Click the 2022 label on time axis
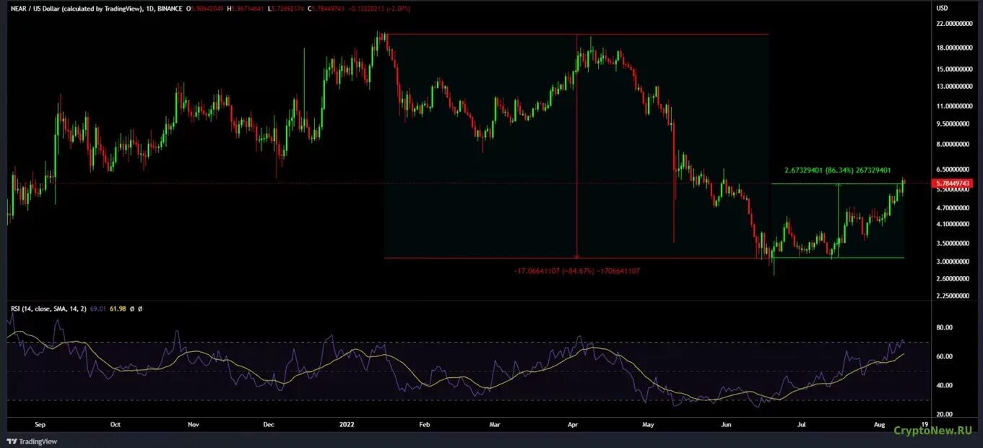The image size is (983, 448). tap(348, 426)
